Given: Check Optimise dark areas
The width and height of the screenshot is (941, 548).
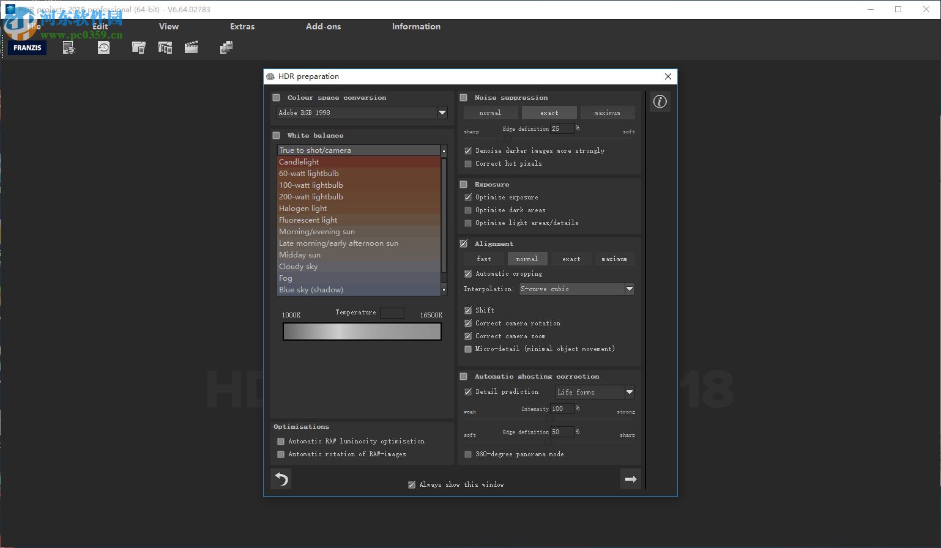Looking at the screenshot, I should tap(468, 210).
